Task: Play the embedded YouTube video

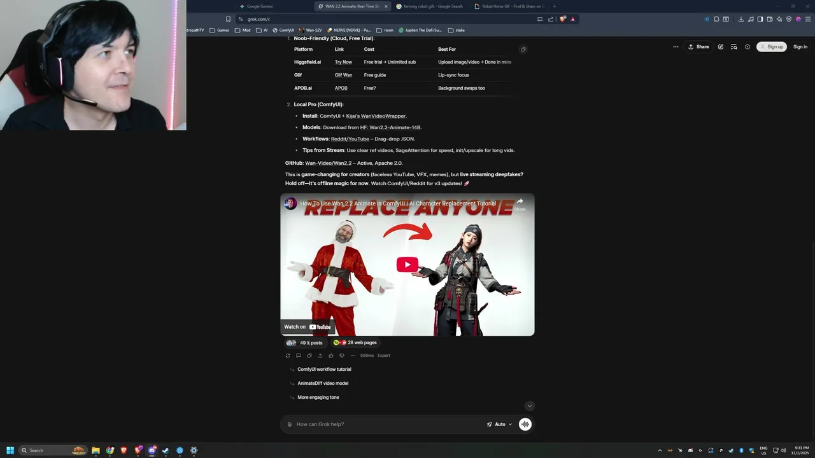Action: (x=407, y=265)
